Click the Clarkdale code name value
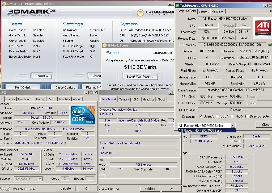This screenshot has width=272, height=193. [28, 113]
